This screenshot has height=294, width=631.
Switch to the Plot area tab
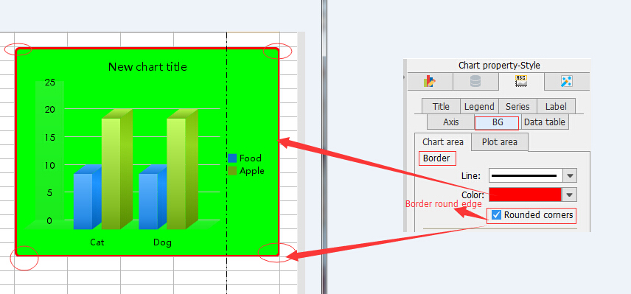tap(499, 142)
